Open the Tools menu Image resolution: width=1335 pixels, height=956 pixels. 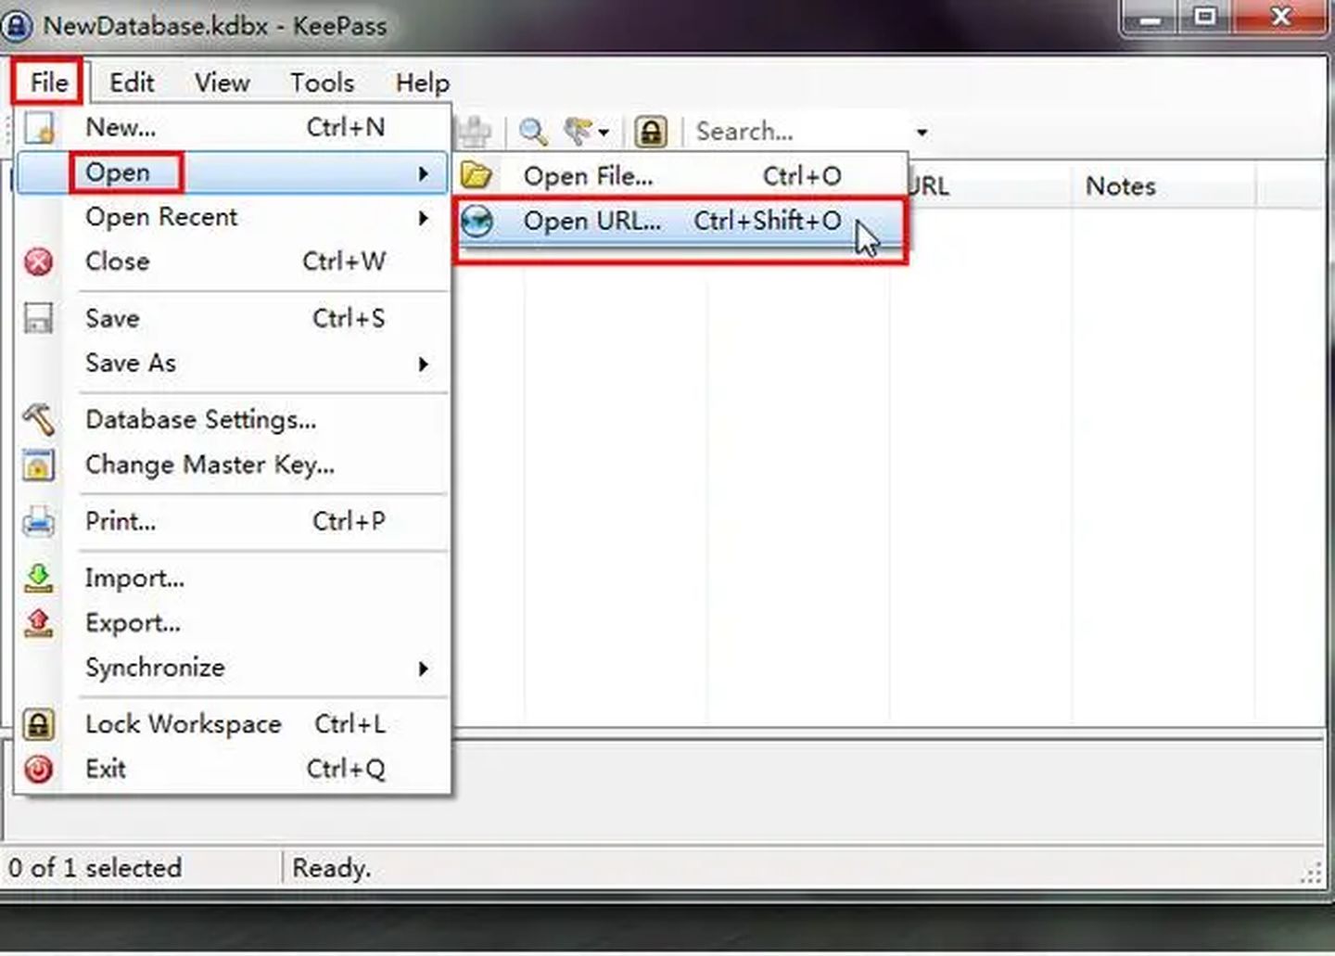322,83
